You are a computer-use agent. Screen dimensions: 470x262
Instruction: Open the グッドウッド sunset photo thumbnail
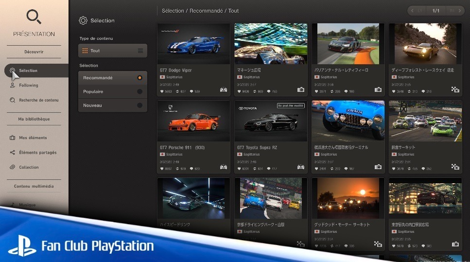[x=348, y=198]
